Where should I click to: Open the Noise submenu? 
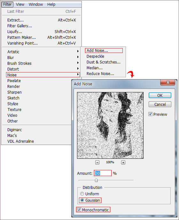click(x=43, y=75)
